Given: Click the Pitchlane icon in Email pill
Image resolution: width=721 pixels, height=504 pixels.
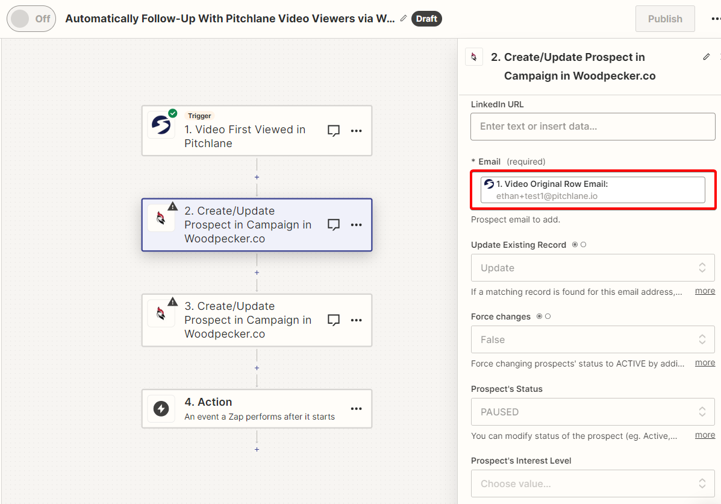Looking at the screenshot, I should pos(489,184).
